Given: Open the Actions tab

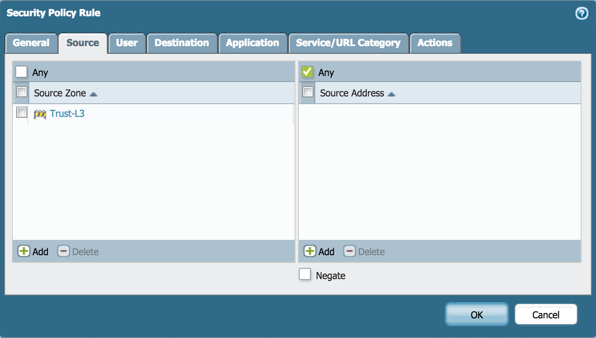Looking at the screenshot, I should coord(435,43).
